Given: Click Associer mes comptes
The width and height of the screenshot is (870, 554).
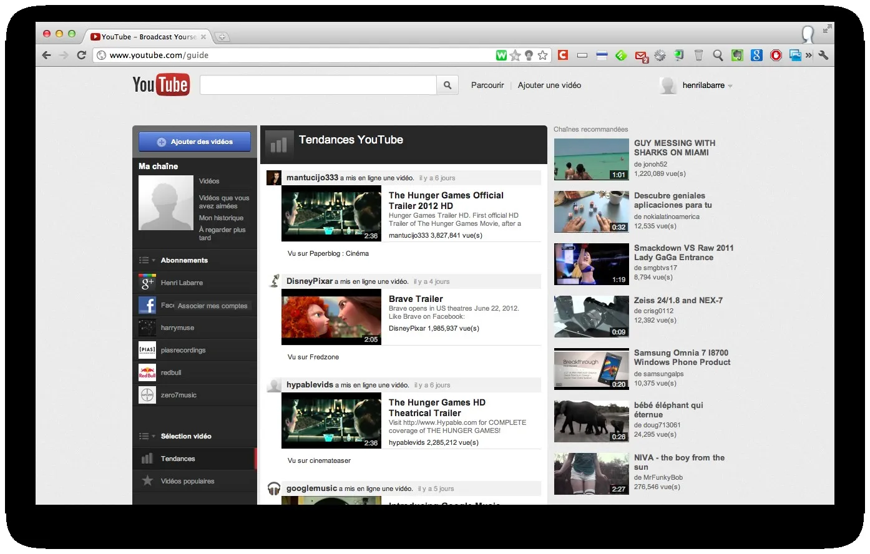Looking at the screenshot, I should pyautogui.click(x=213, y=306).
